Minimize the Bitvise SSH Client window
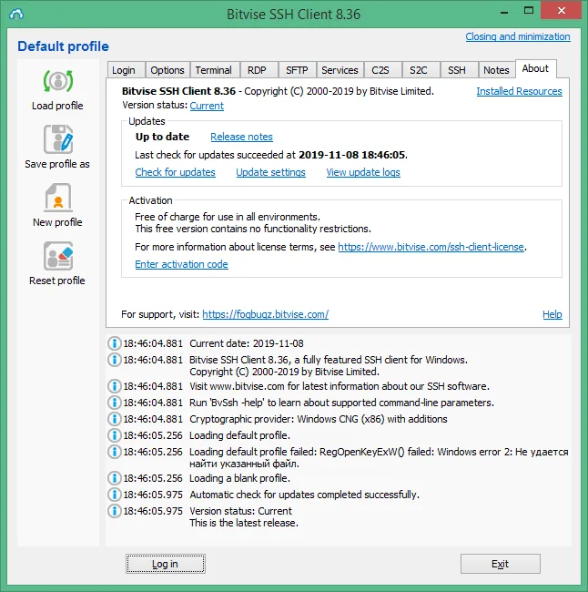 [504, 12]
